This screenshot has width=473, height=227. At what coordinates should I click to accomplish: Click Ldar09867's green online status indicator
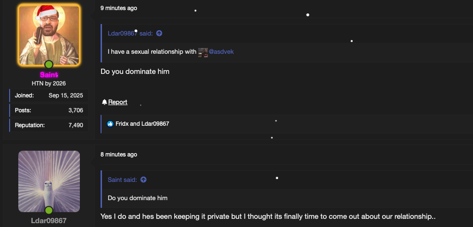[49, 210]
